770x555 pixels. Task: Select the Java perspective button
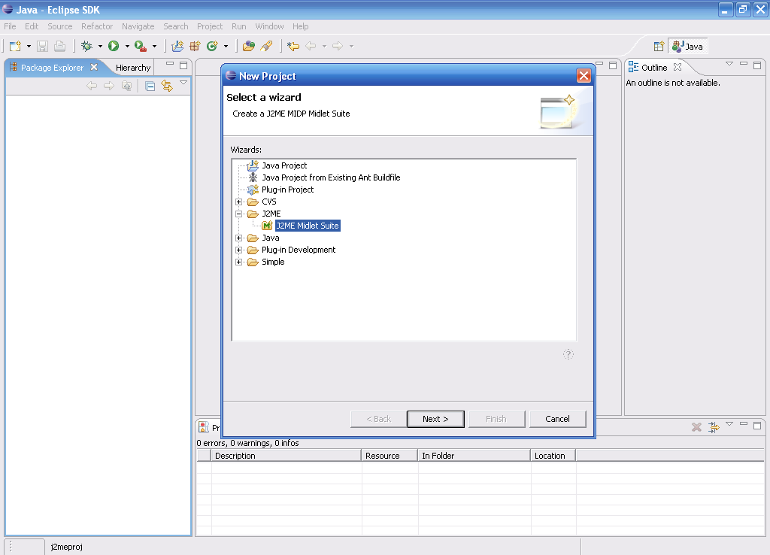(x=687, y=47)
